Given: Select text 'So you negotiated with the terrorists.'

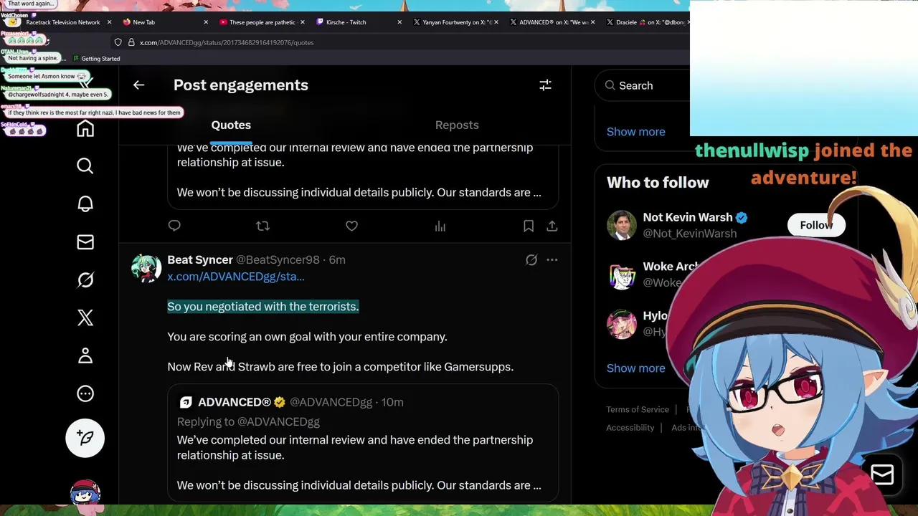Looking at the screenshot, I should (263, 307).
